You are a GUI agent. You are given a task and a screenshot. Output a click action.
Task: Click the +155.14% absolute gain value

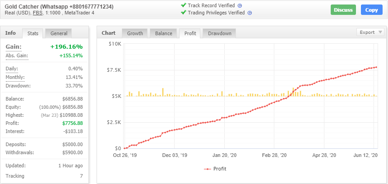pos(71,55)
